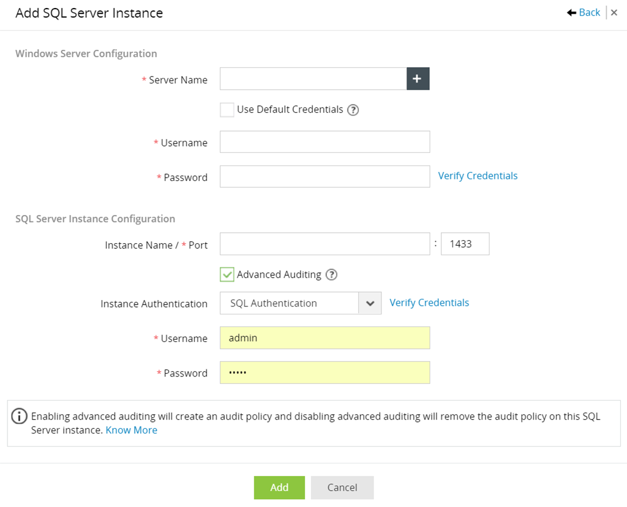Click the back arrow icon

tap(572, 13)
